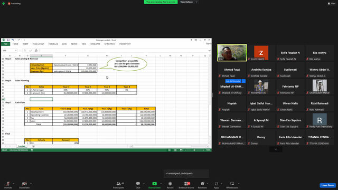Open the View Options dropdown
Viewport: 338px width, 190px height.
pyautogui.click(x=189, y=2)
